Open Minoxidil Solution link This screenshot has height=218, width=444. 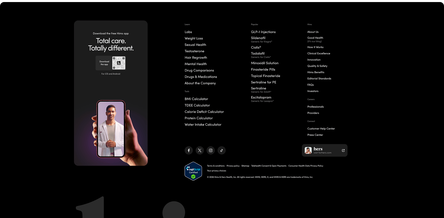pyautogui.click(x=265, y=63)
